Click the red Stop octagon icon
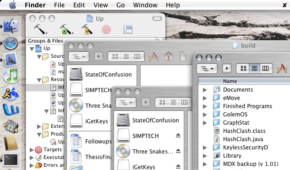Viewport: 290px width, 170px height. pyautogui.click(x=106, y=29)
